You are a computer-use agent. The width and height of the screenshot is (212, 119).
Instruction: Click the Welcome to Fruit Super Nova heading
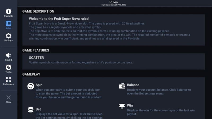point(59,19)
